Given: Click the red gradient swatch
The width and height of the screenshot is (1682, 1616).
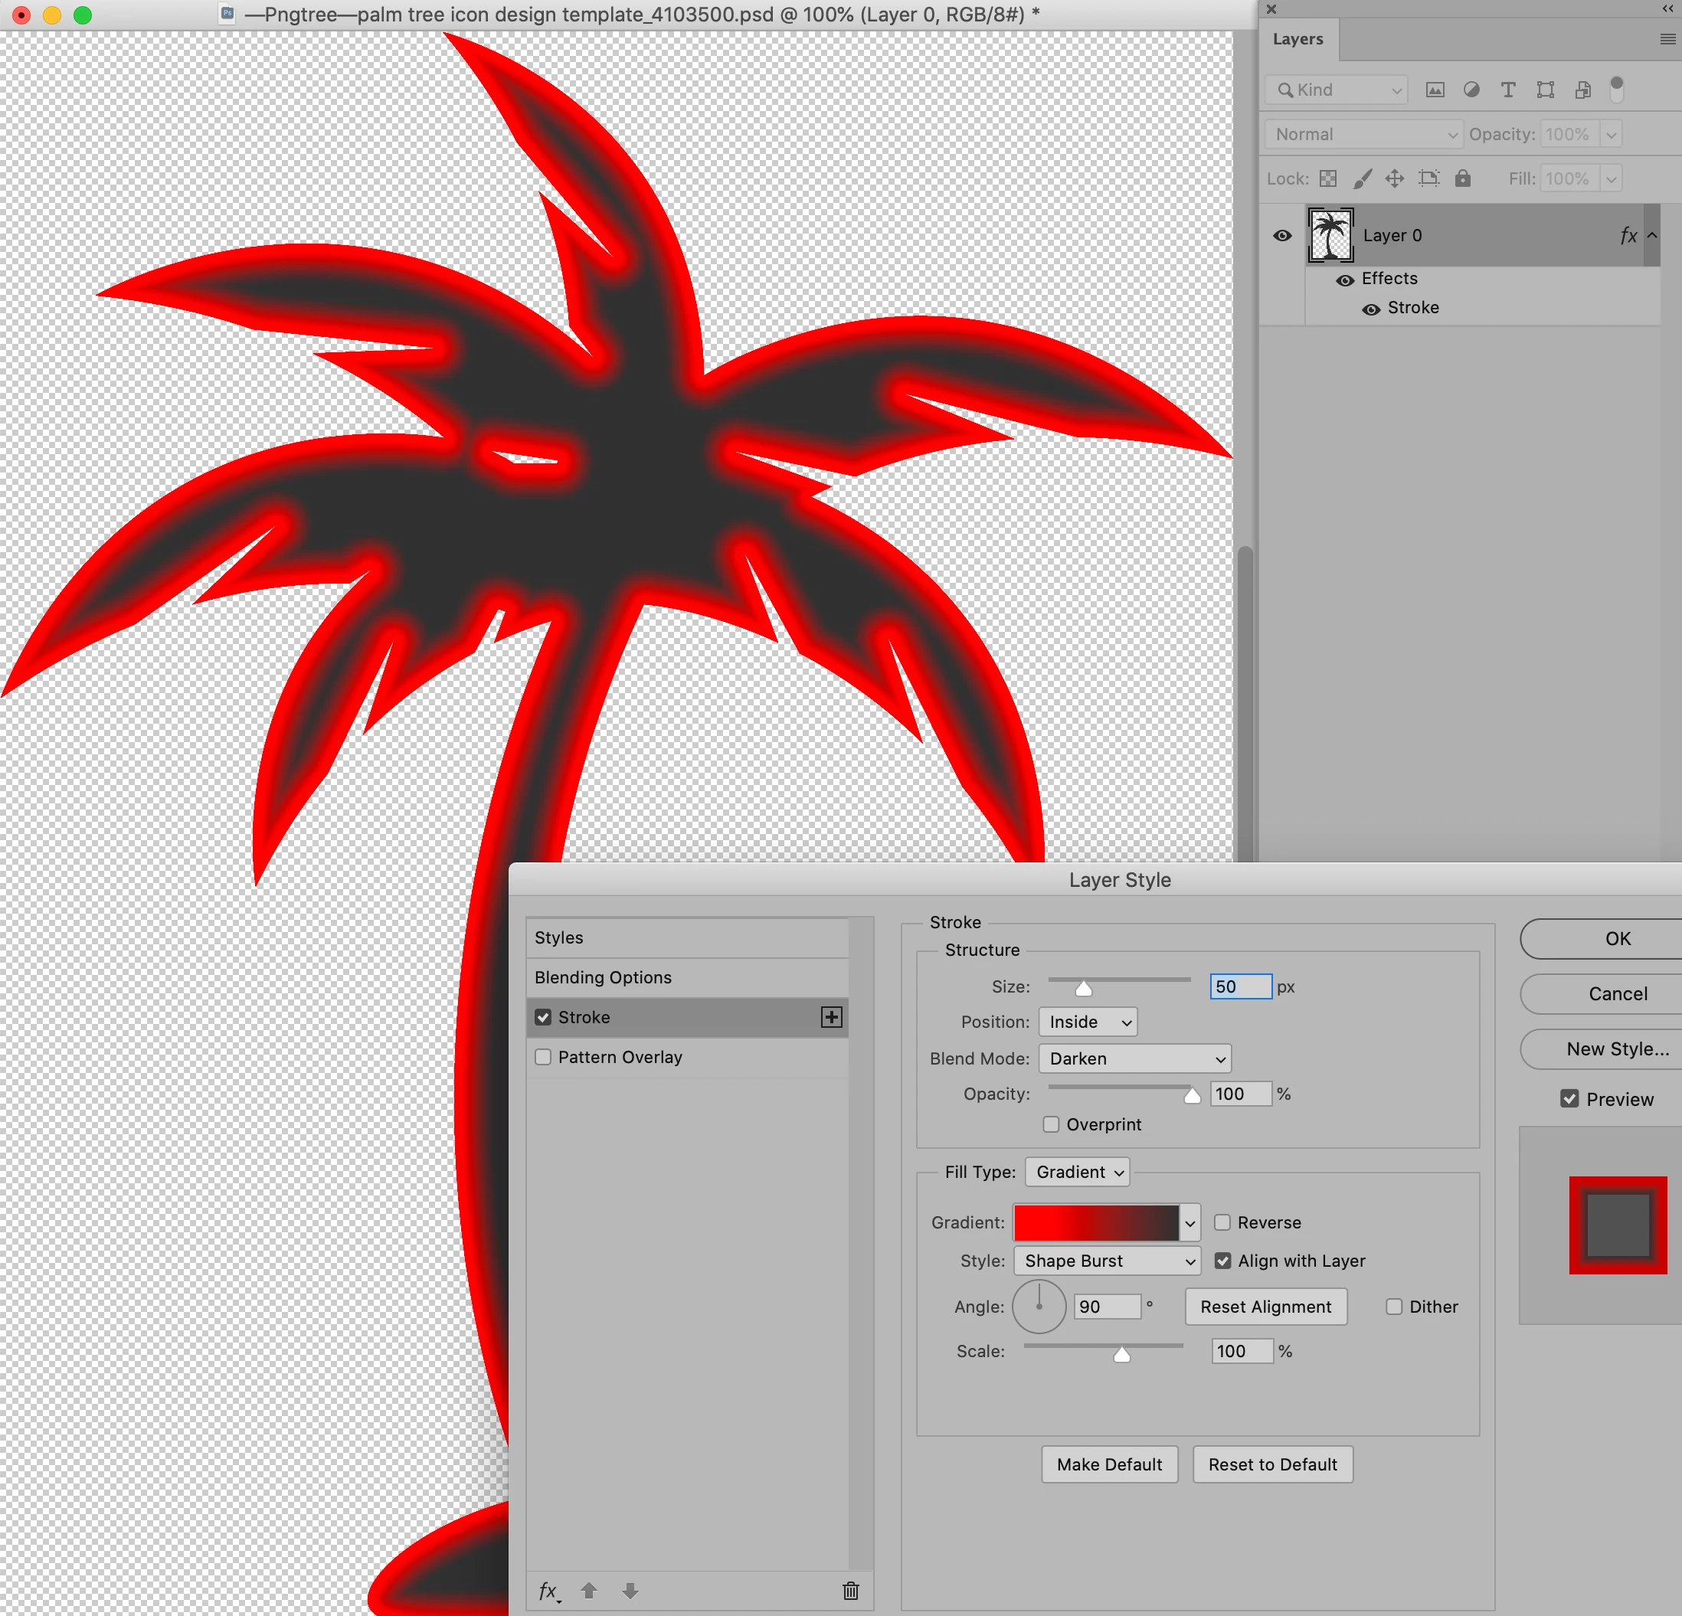Looking at the screenshot, I should [x=1096, y=1222].
